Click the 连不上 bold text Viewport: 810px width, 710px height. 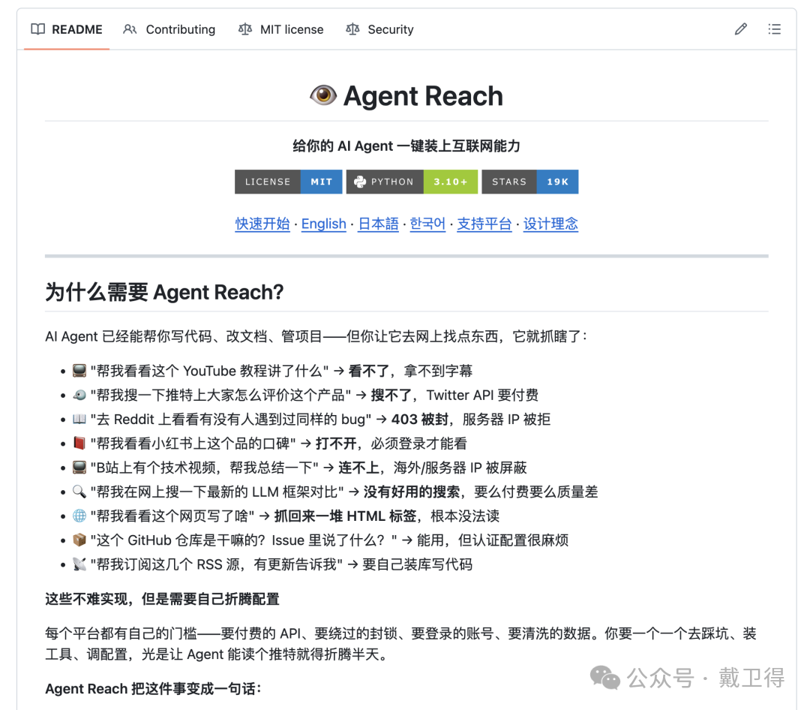tap(359, 468)
